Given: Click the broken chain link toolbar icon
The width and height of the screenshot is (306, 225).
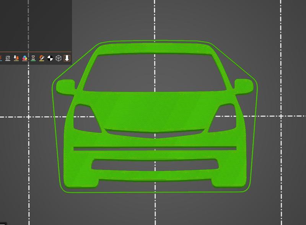Looking at the screenshot, I should [x=8, y=58].
